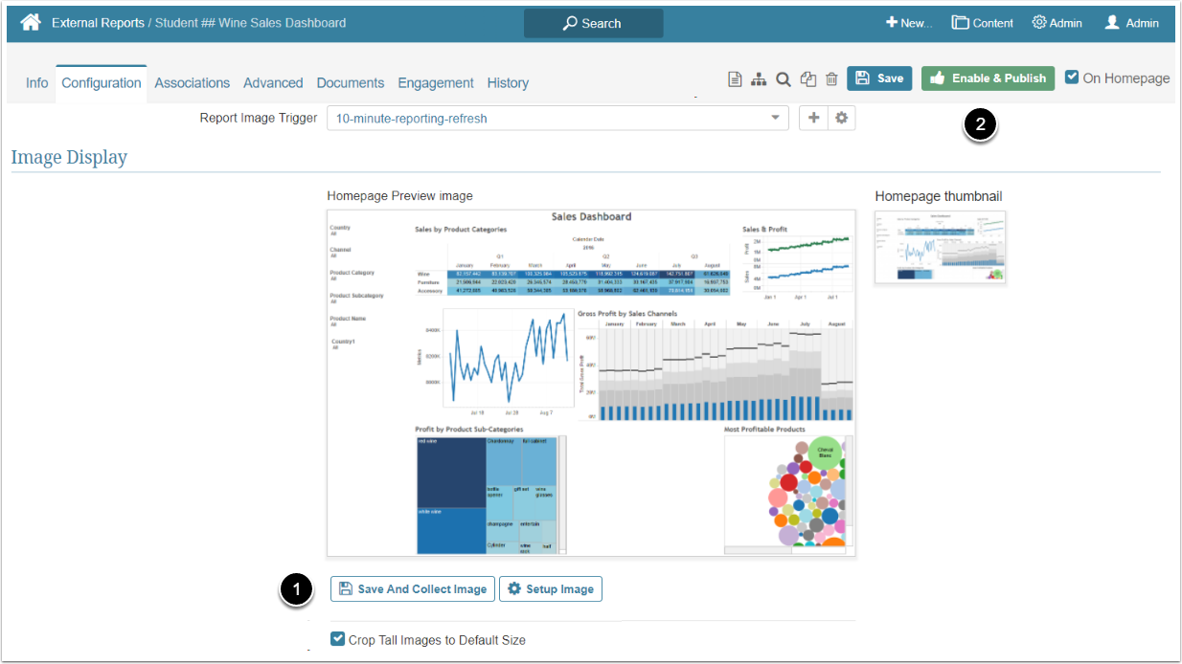Click the External Reports breadcrumb link

coord(98,22)
